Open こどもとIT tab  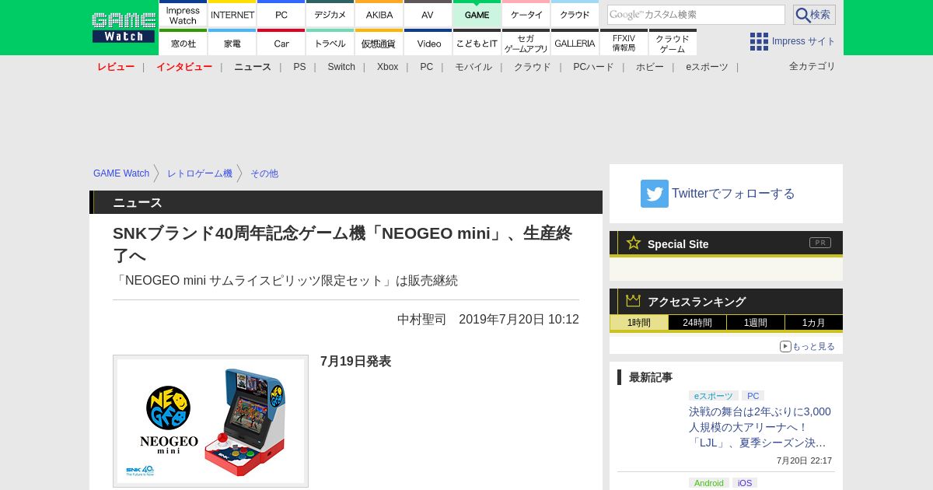[477, 43]
